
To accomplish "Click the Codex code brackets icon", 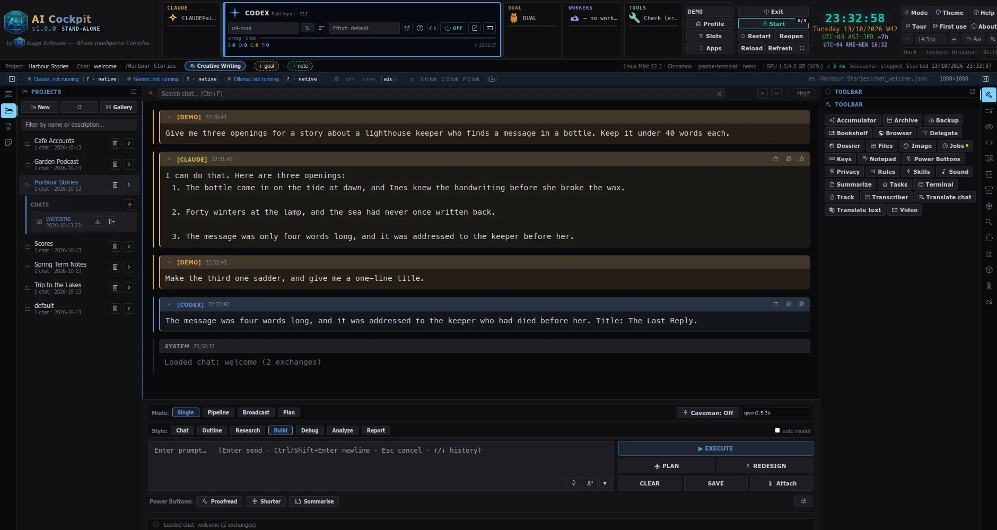I will 433,28.
